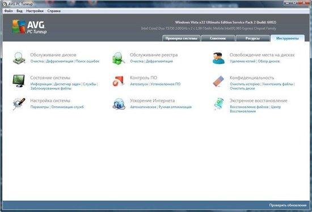Click the Обслуживание дисков heading
Image resolution: width=312 pixels, height=212 pixels.
pos(53,55)
